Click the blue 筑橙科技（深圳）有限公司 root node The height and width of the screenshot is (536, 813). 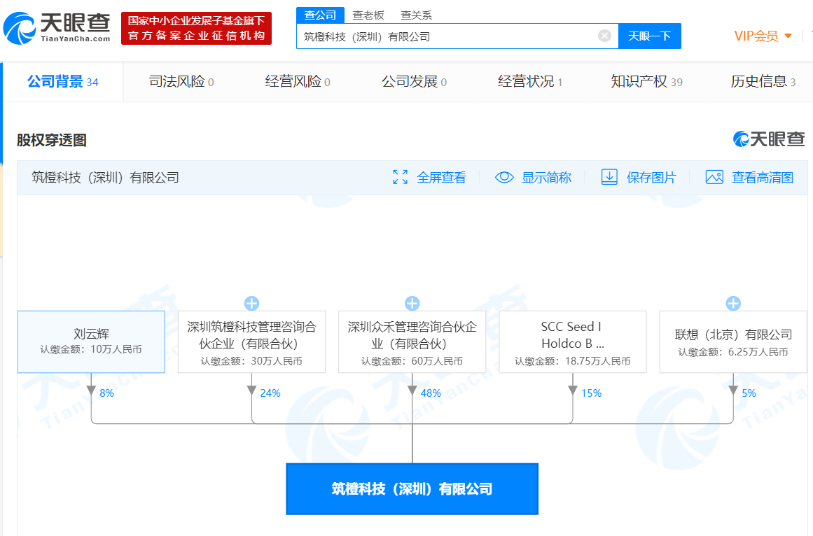point(412,489)
